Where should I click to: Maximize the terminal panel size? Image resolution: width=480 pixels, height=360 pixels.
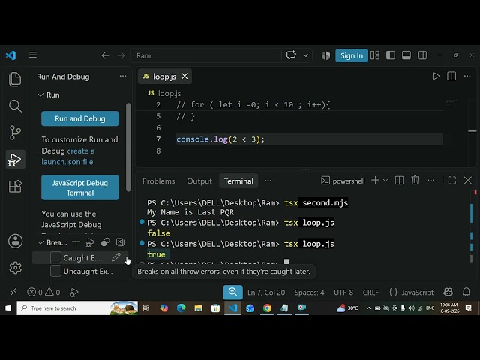click(452, 181)
